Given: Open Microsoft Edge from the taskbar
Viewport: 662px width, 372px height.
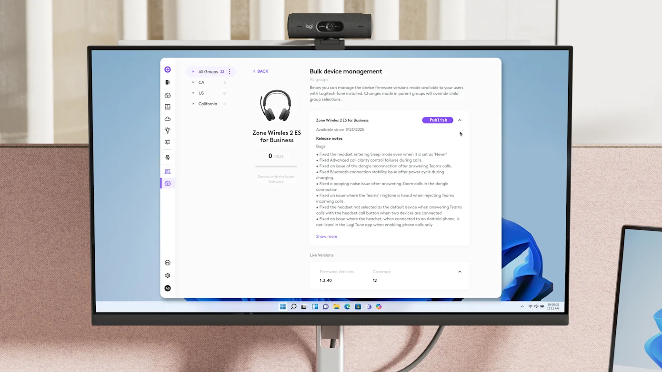Looking at the screenshot, I should pyautogui.click(x=347, y=307).
